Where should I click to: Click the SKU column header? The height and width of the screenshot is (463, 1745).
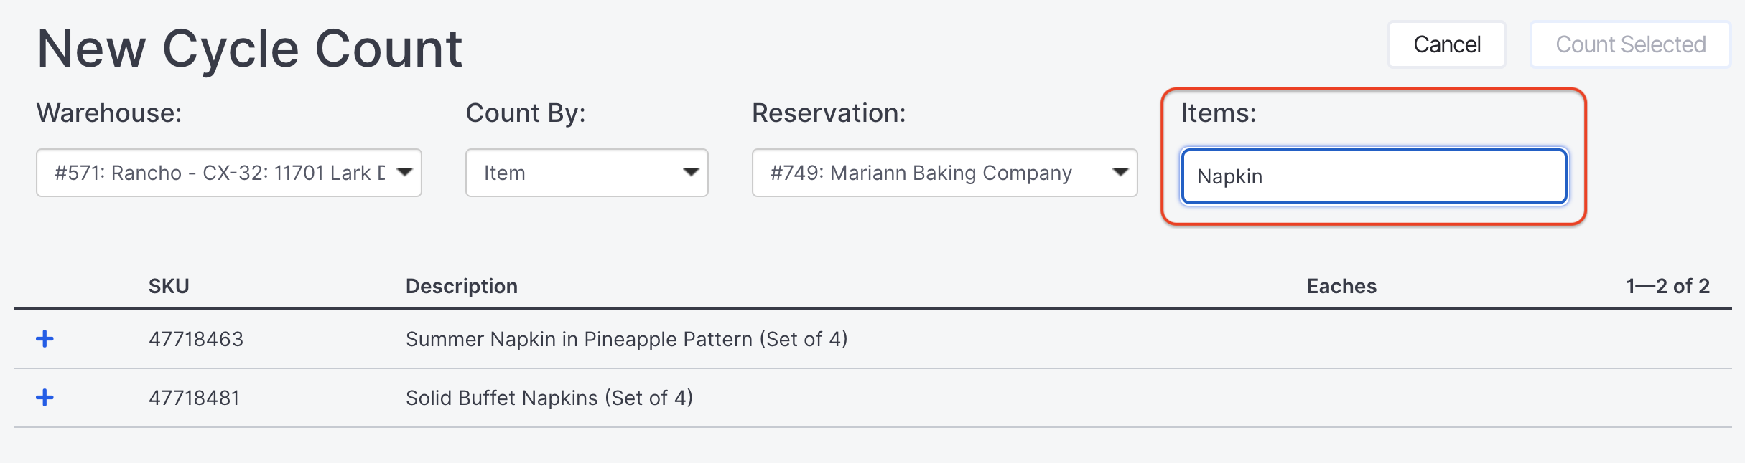(169, 286)
